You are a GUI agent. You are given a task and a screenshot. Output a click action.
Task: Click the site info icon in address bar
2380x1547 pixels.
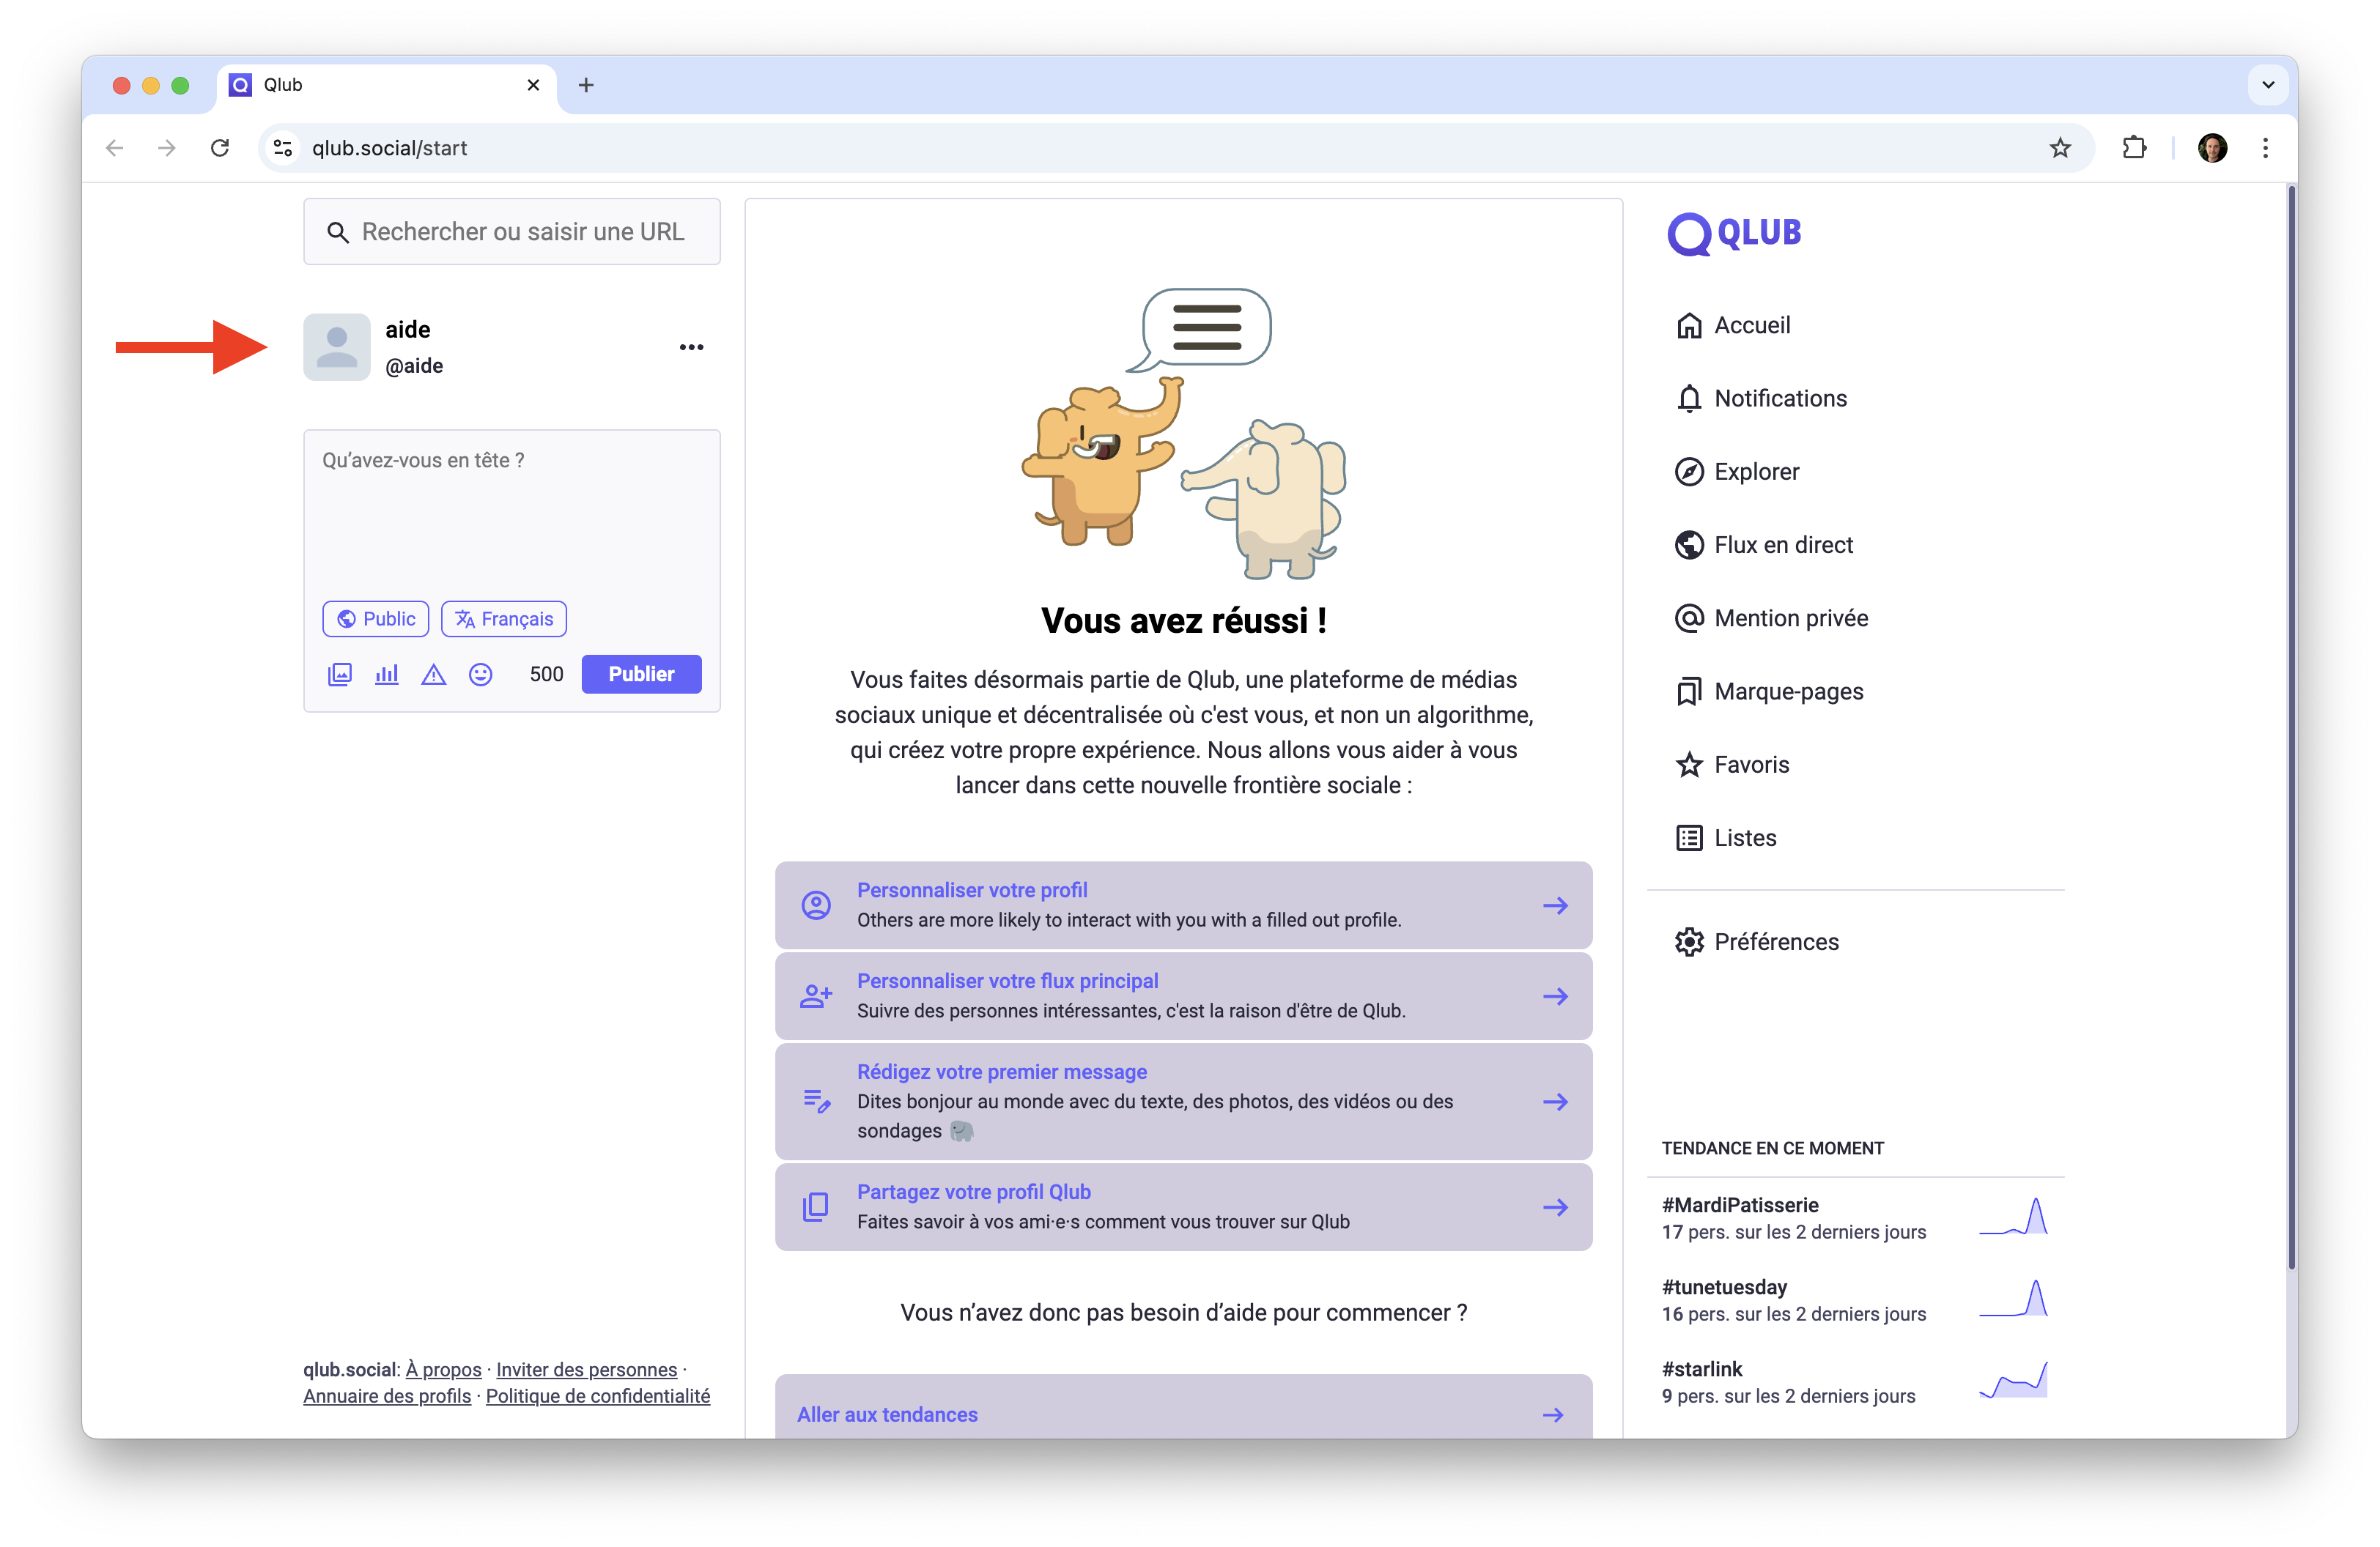pyautogui.click(x=283, y=148)
